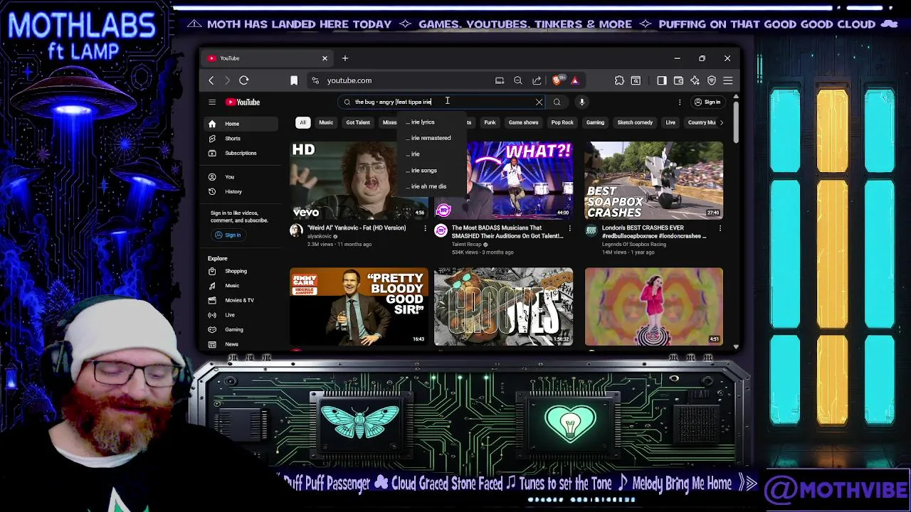The width and height of the screenshot is (911, 512).
Task: Search with your voice microphone
Action: (581, 102)
